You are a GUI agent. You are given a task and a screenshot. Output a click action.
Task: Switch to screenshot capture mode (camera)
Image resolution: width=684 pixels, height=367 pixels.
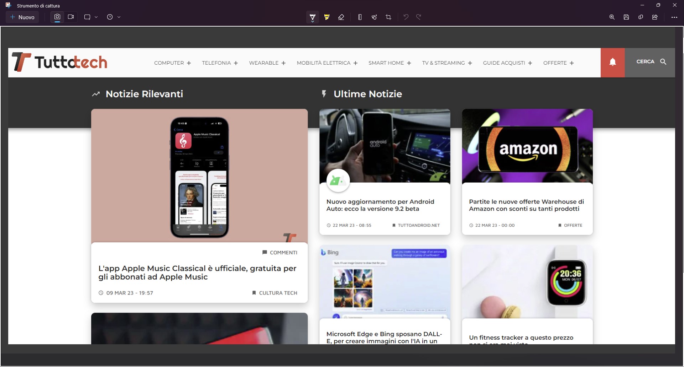pyautogui.click(x=57, y=17)
